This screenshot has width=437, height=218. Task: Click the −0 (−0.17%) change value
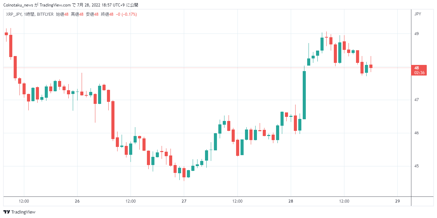tap(126, 14)
